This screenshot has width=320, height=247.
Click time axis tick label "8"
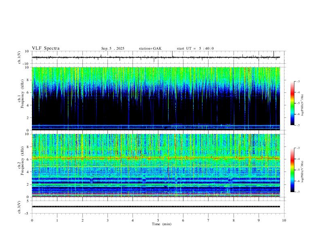[x=234, y=220]
